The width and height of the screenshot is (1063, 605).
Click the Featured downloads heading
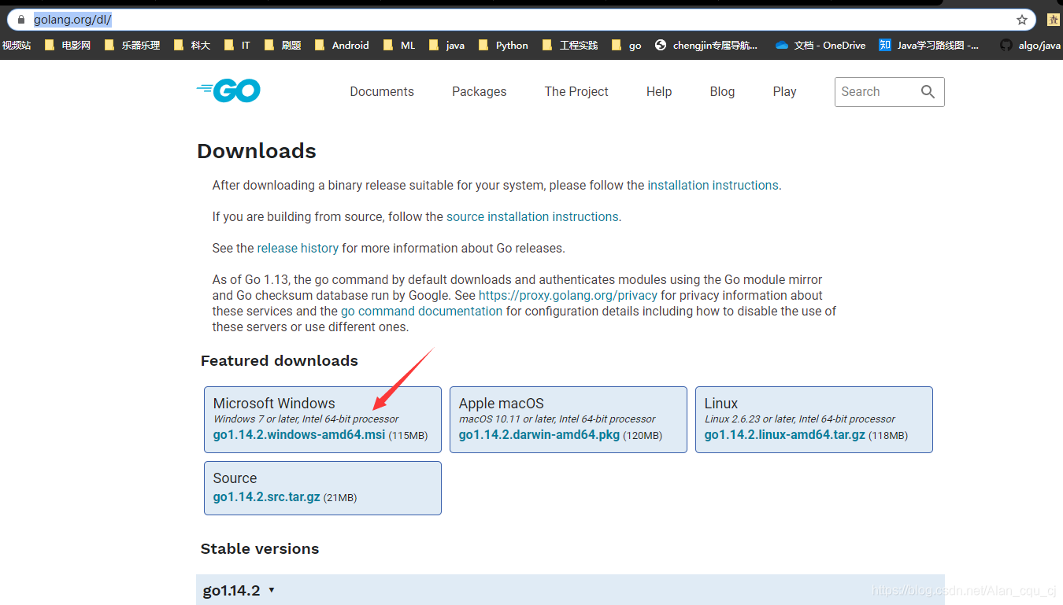point(280,361)
